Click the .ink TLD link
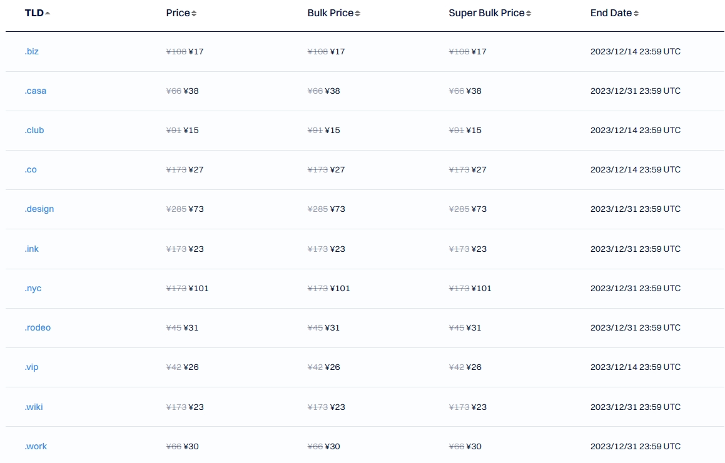 tap(31, 249)
